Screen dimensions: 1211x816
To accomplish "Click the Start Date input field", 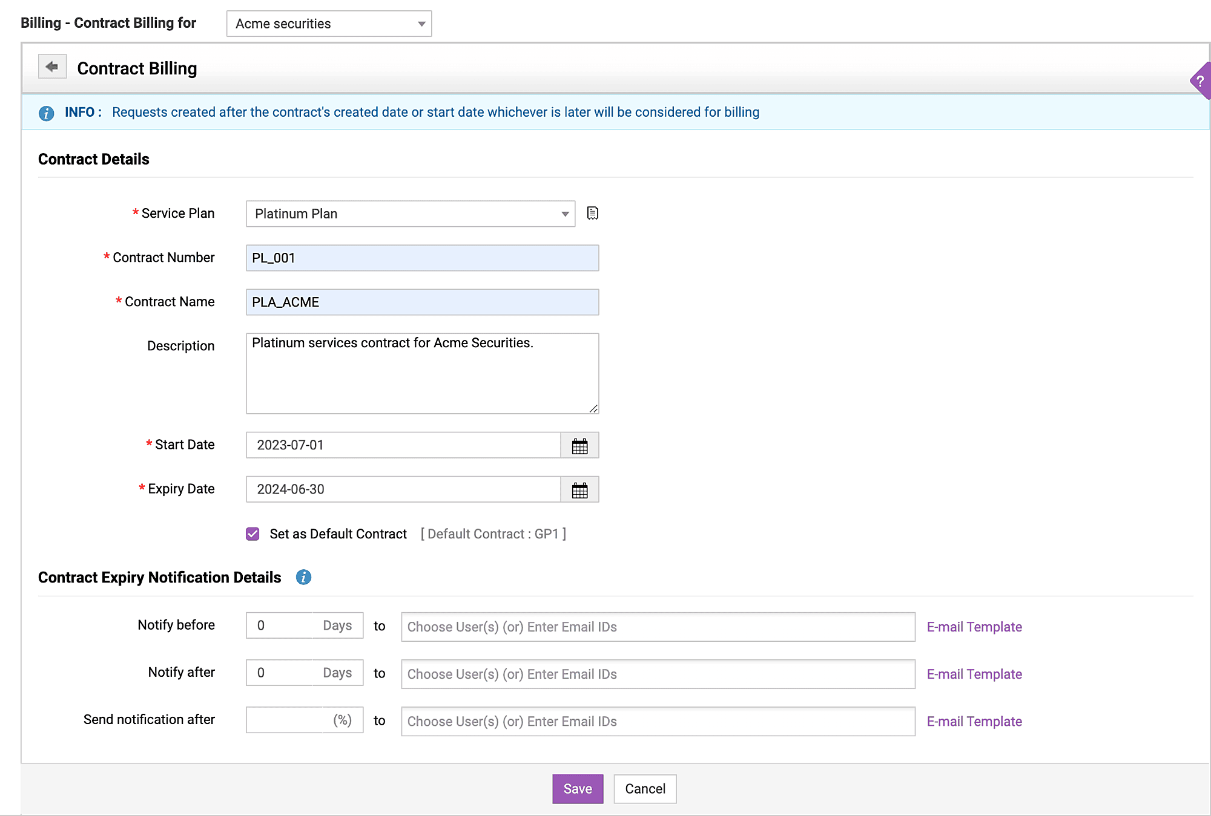I will coord(403,445).
